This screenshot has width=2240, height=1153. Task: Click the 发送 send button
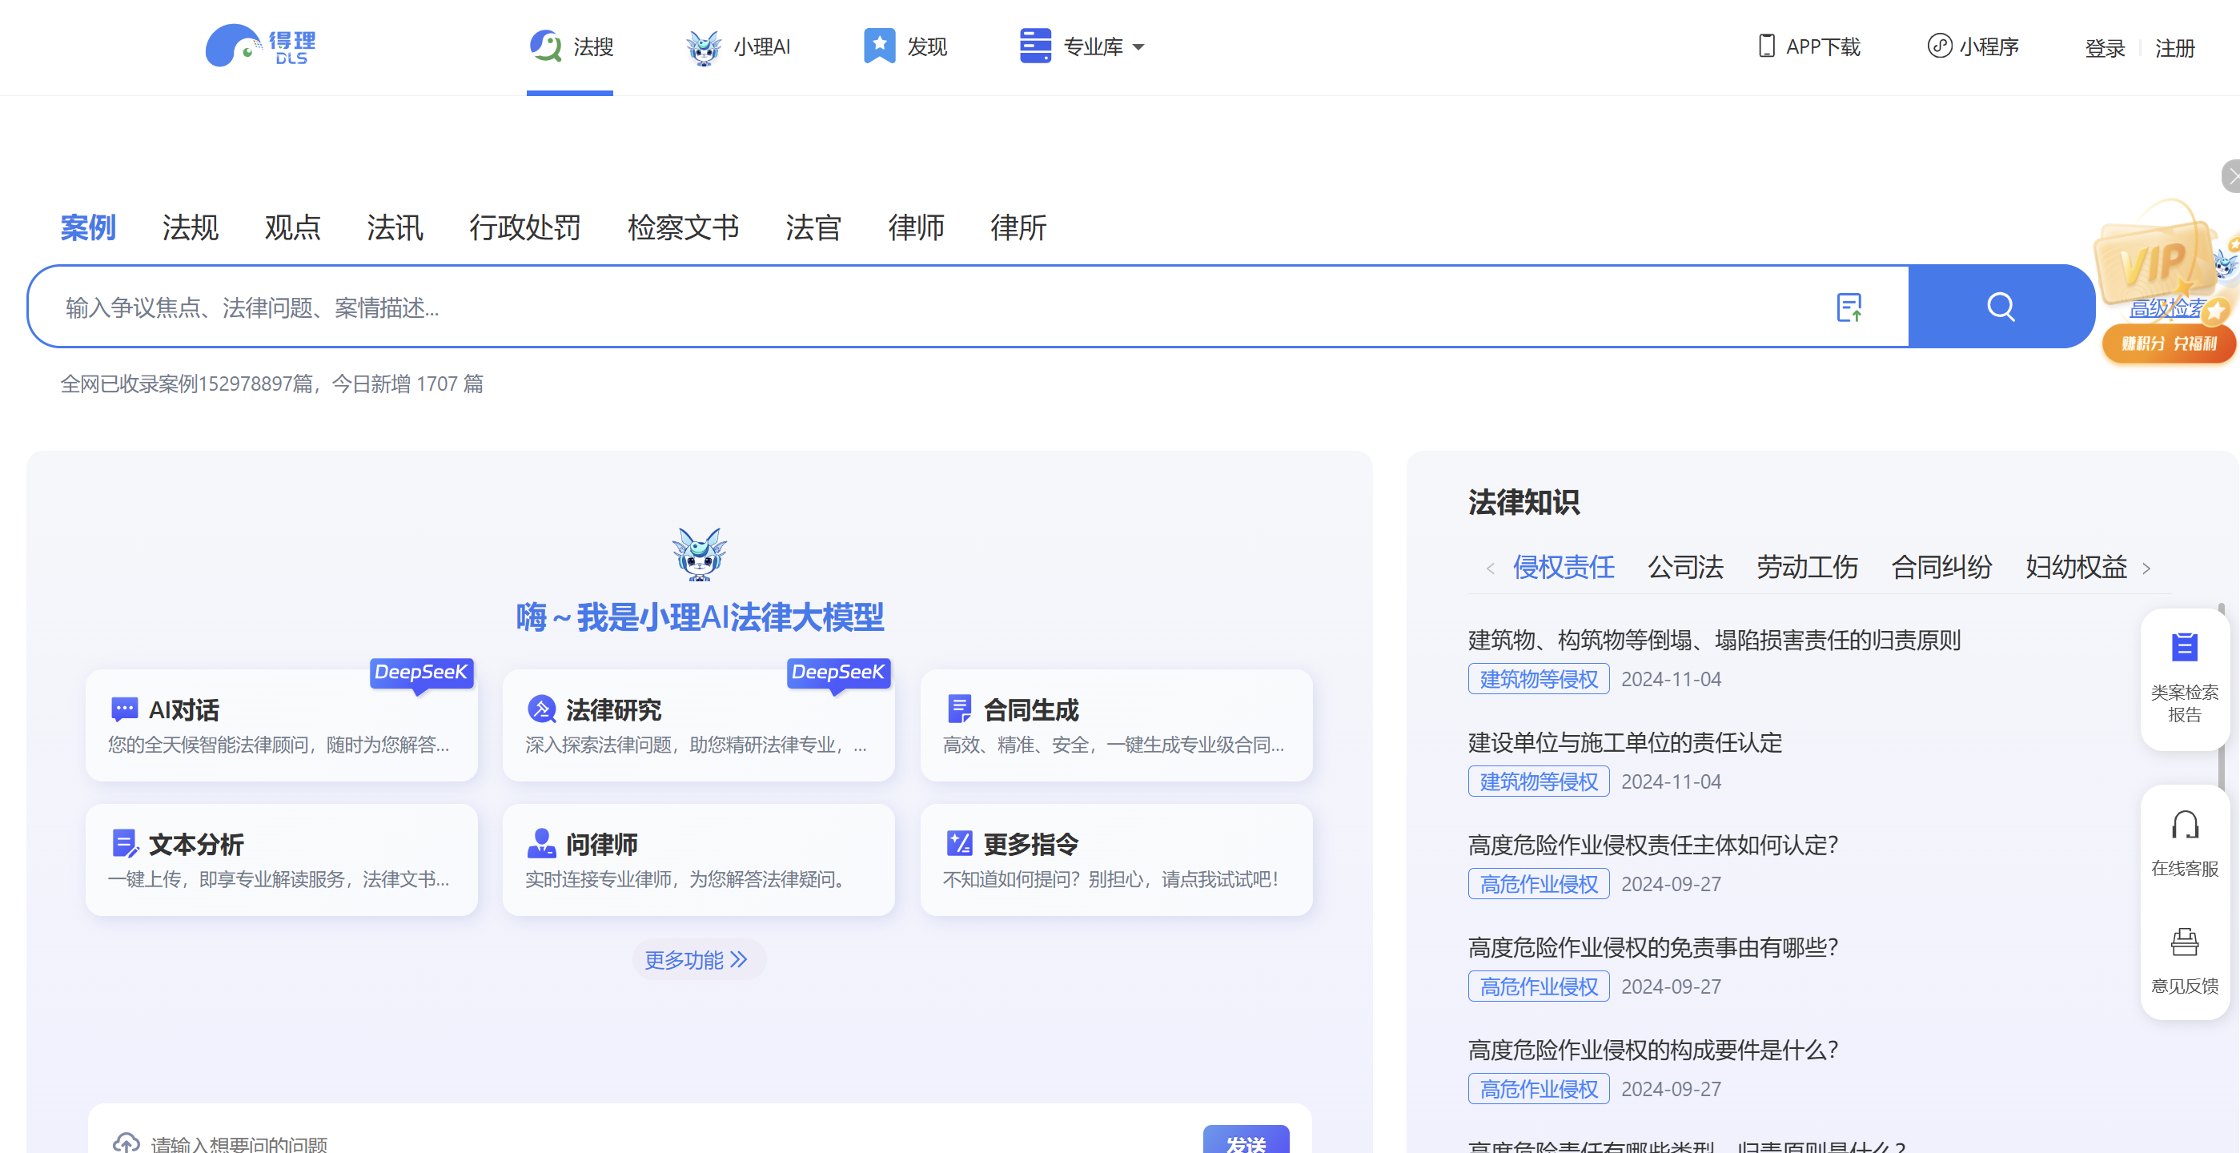tap(1246, 1143)
